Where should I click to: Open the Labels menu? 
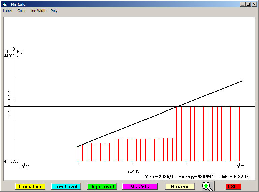click(x=8, y=11)
